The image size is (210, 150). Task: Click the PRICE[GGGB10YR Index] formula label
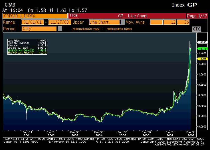(88, 29)
